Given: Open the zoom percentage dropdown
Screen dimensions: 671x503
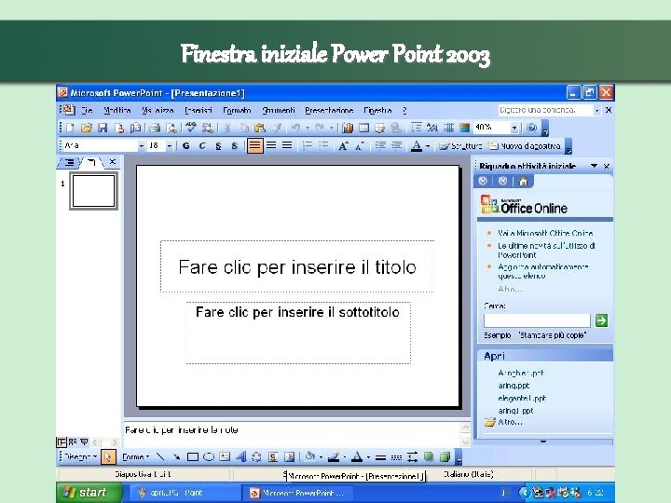Looking at the screenshot, I should 514,128.
